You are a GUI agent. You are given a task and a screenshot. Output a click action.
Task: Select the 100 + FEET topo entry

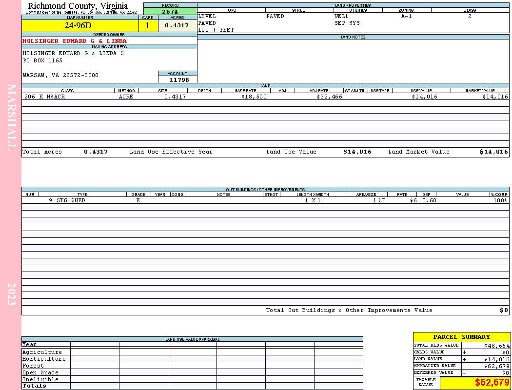[x=216, y=30]
